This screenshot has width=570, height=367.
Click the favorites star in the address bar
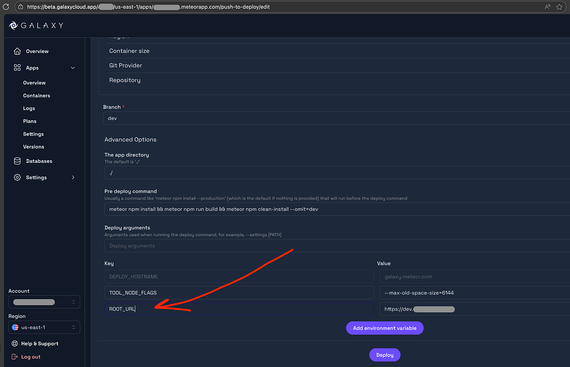tap(560, 7)
